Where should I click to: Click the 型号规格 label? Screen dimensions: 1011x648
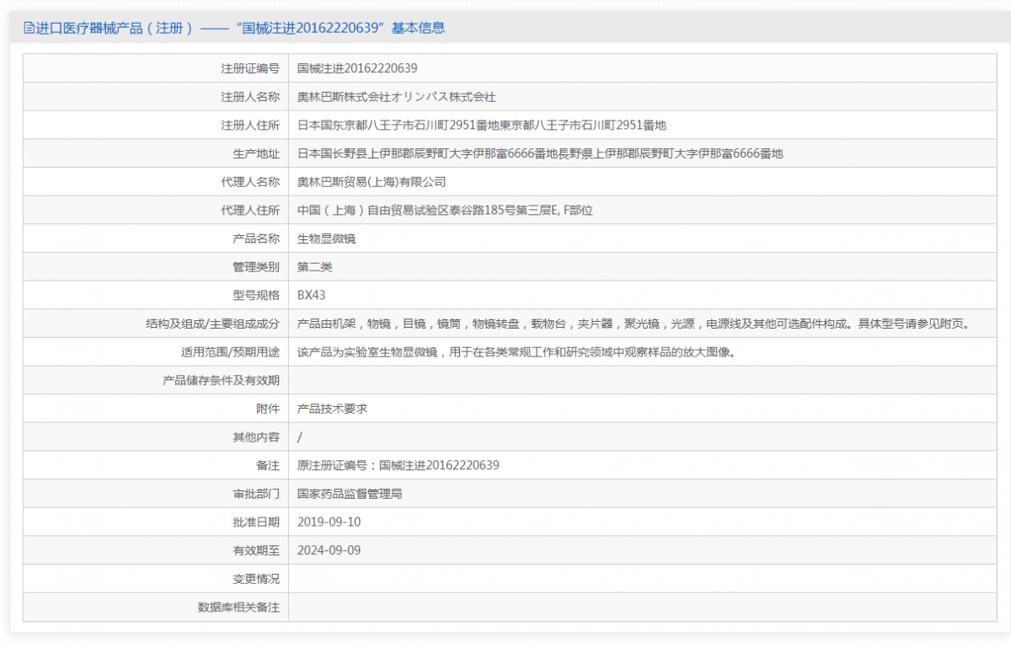pyautogui.click(x=256, y=295)
